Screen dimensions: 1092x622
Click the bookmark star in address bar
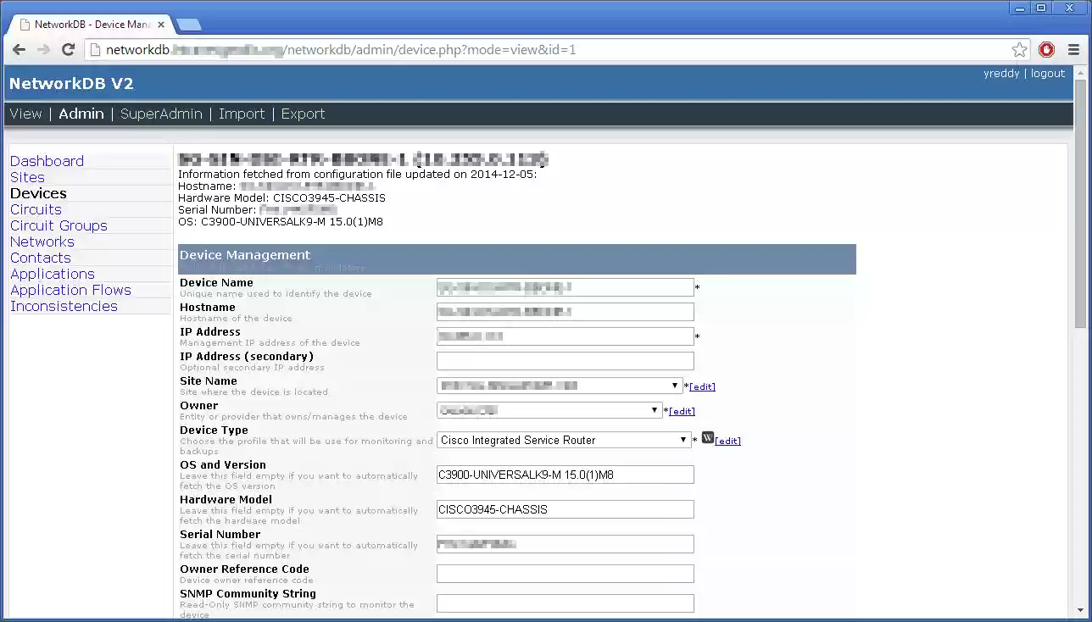click(x=1019, y=50)
